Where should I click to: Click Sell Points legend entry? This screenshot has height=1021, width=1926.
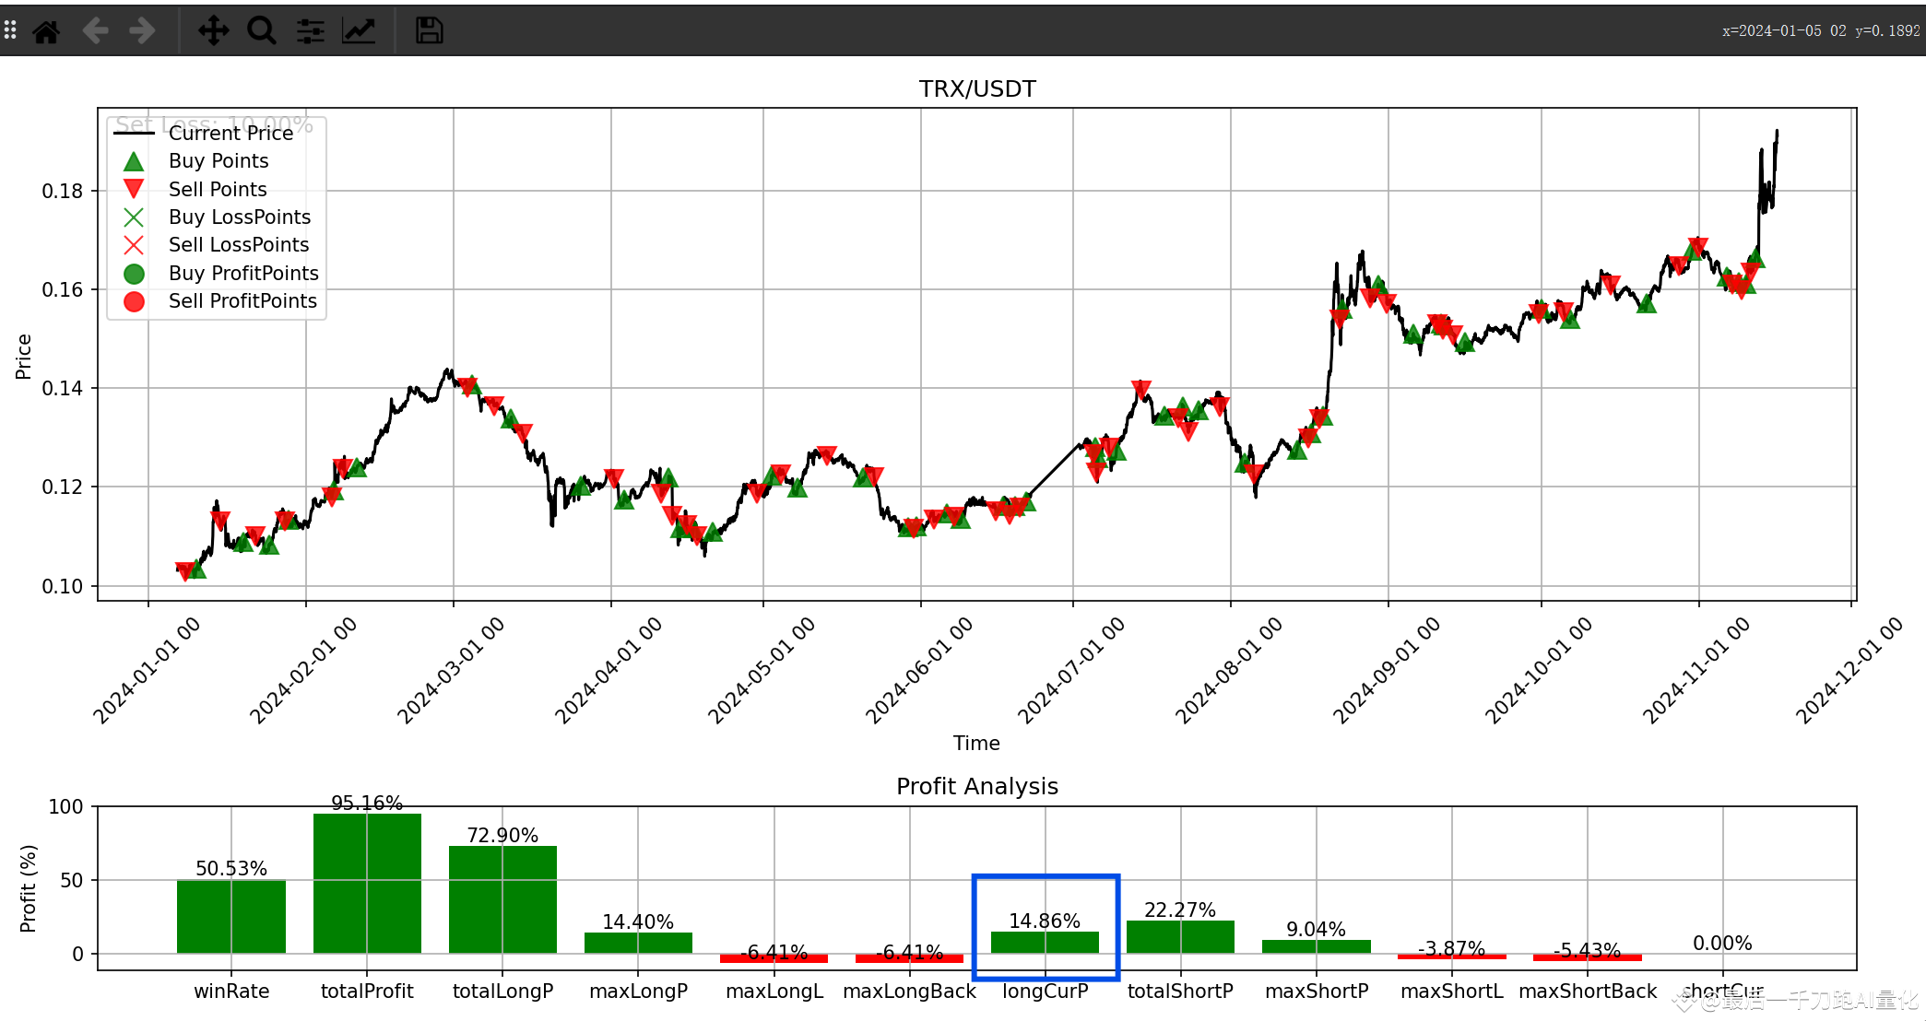click(x=218, y=189)
